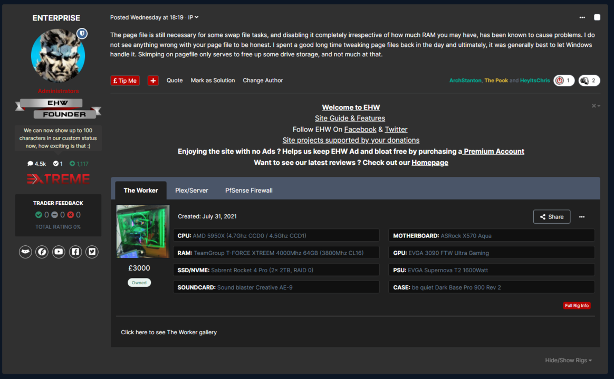Viewport: 614px width, 379px height.
Task: Click the red Full Rig Info badge
Action: (x=577, y=305)
